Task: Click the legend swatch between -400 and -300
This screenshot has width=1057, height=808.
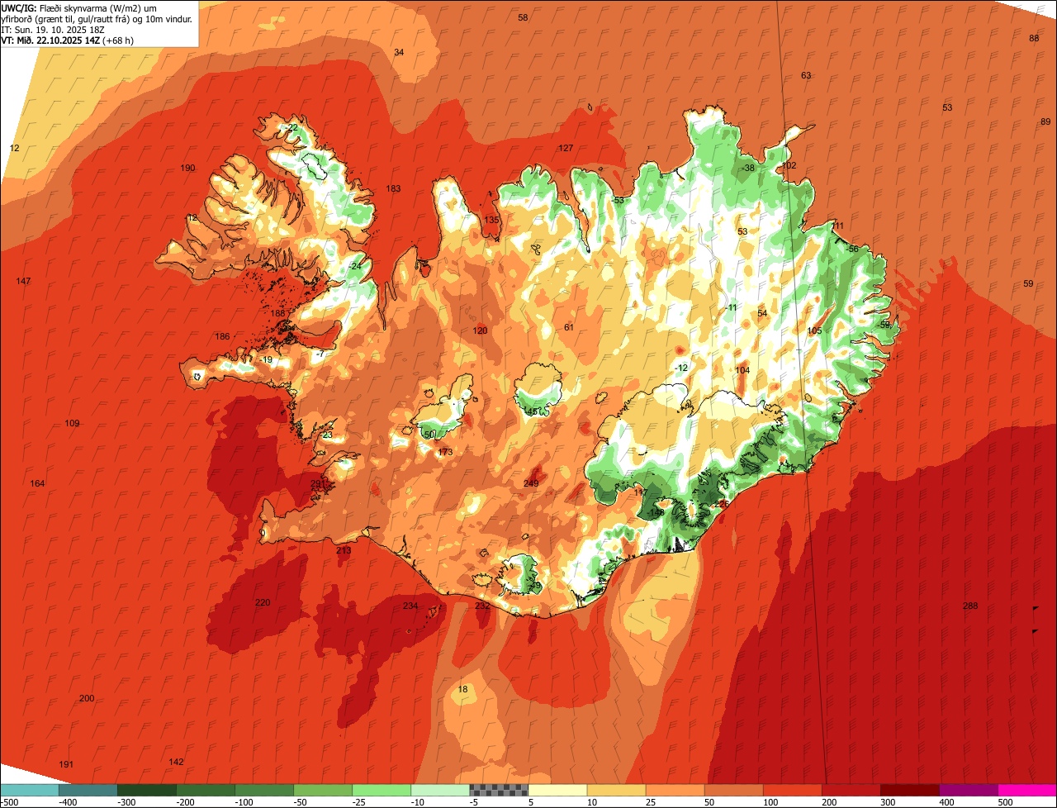Action: coord(88,790)
